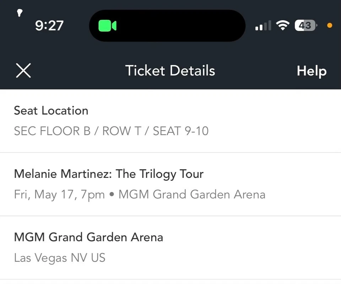Tap the orange microphone indicator dot
This screenshot has height=284, width=341.
tap(330, 26)
